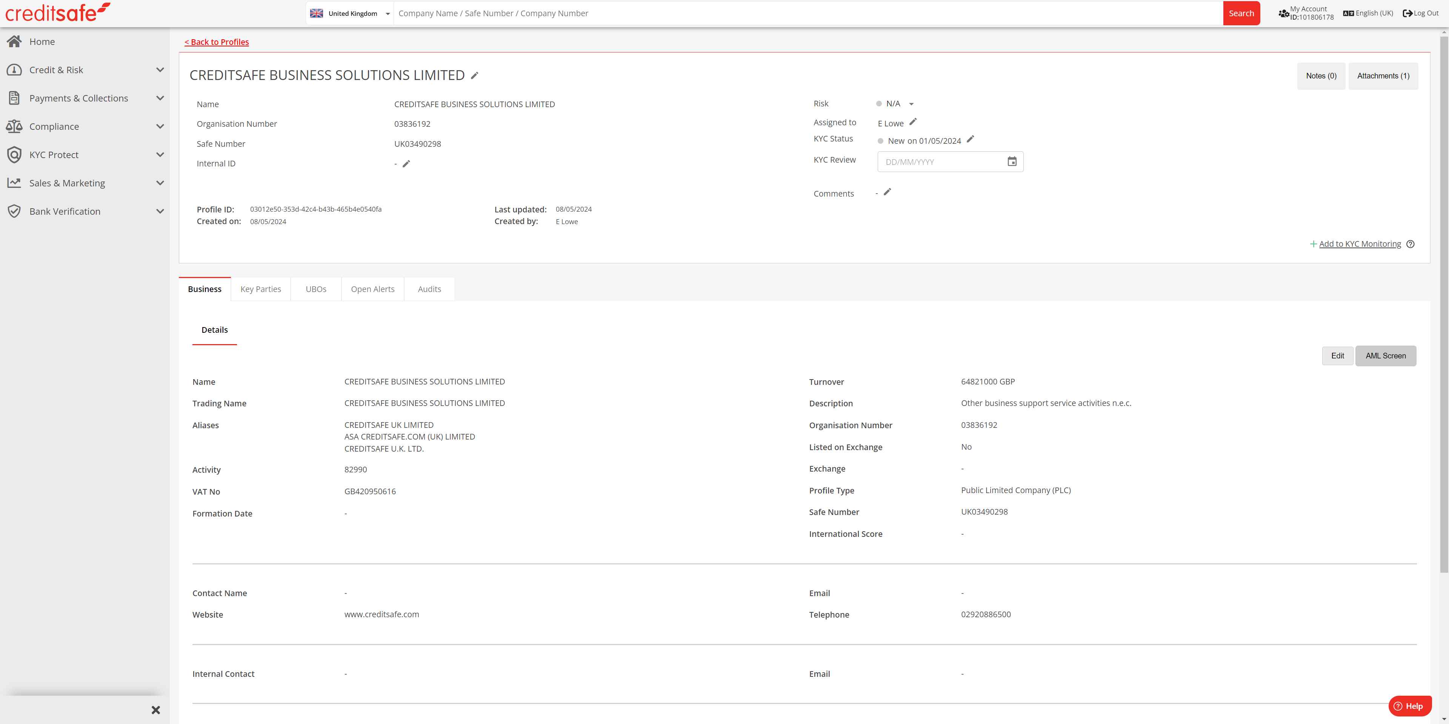
Task: Edit Comments with pencil icon
Action: pos(888,192)
